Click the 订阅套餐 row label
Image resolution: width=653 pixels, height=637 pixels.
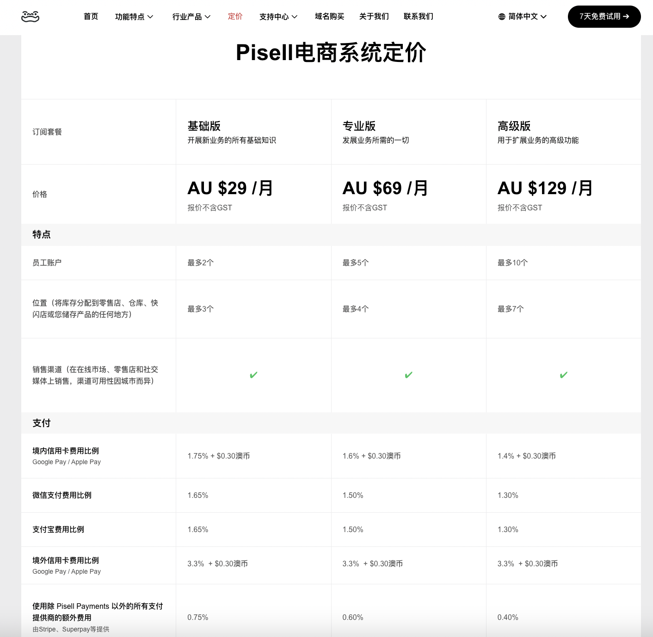click(47, 132)
